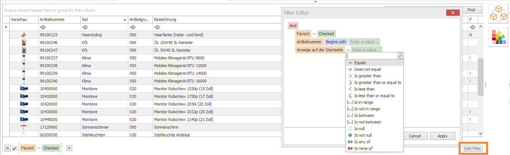
Task: Click the Edit Filter button
Action: tap(473, 148)
